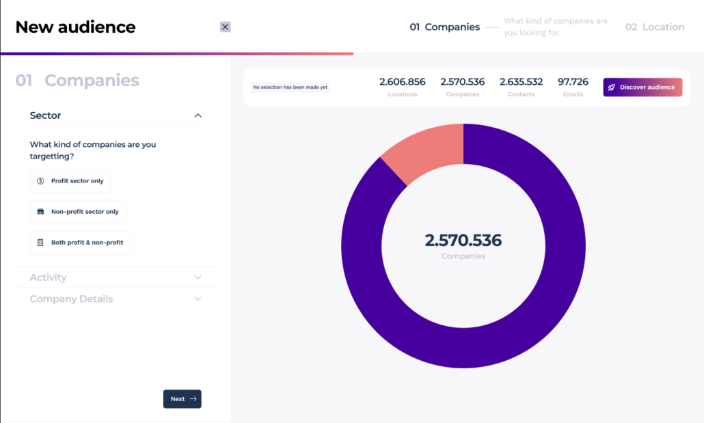Collapse the Sector section chevron
This screenshot has height=423, width=704.
(x=198, y=115)
